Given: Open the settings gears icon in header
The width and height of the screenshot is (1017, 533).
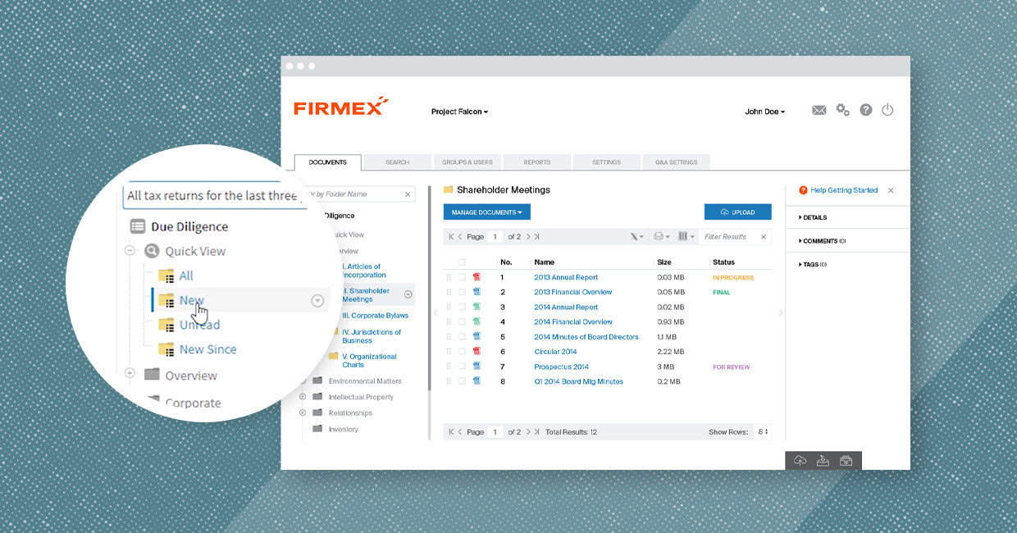Looking at the screenshot, I should (x=842, y=110).
